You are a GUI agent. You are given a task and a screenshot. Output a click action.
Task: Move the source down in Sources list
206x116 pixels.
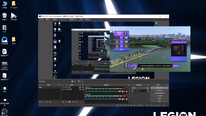point(76,102)
